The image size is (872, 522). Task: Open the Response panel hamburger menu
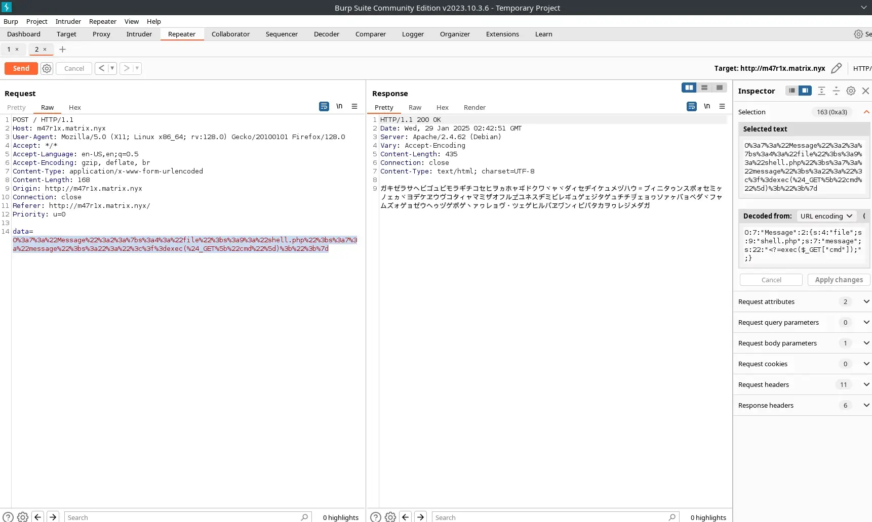722,106
